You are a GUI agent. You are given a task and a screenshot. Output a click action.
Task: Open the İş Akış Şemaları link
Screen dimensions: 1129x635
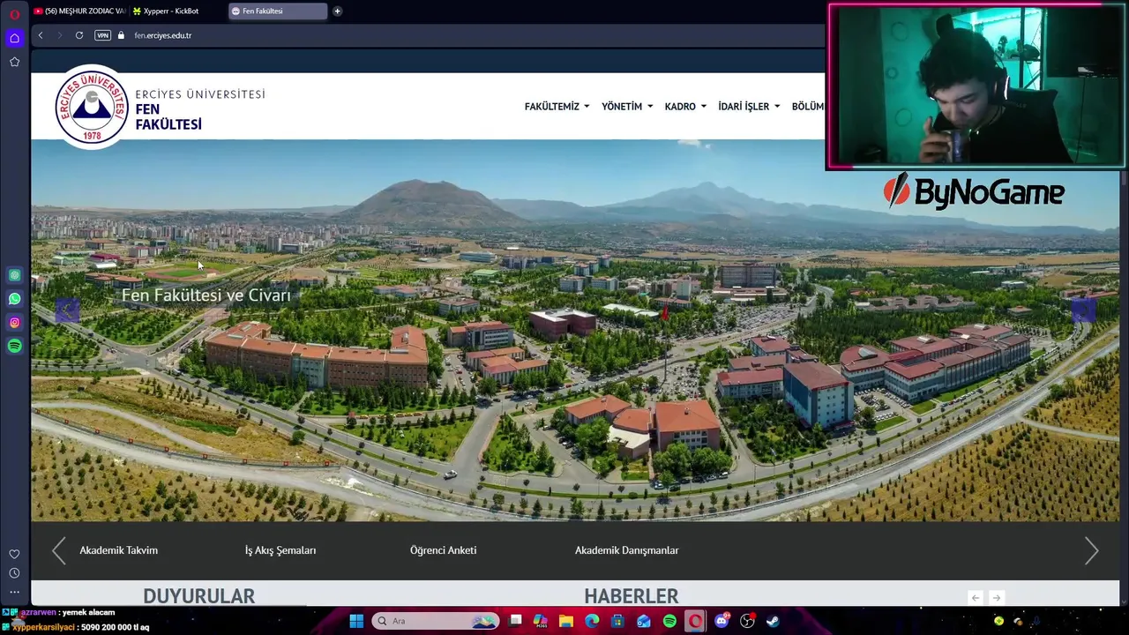click(280, 550)
